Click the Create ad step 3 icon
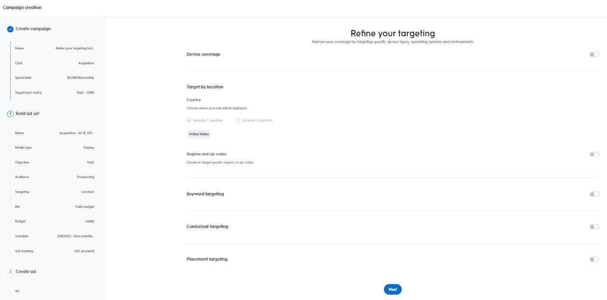The height and width of the screenshot is (300, 607). (x=10, y=272)
